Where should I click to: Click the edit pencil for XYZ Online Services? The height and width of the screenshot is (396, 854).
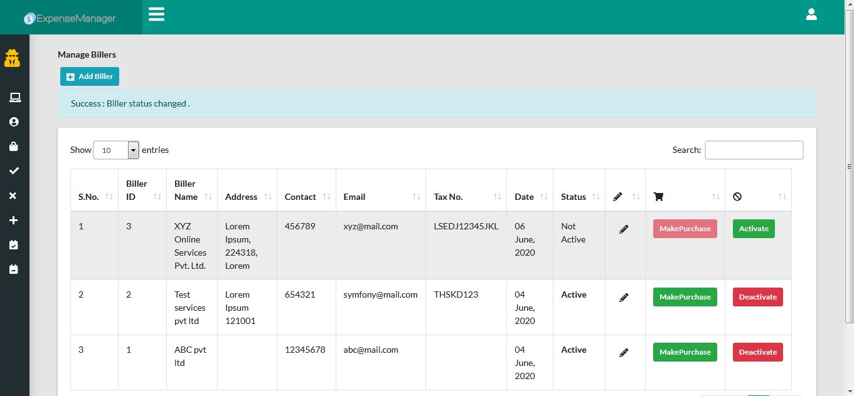click(x=624, y=229)
